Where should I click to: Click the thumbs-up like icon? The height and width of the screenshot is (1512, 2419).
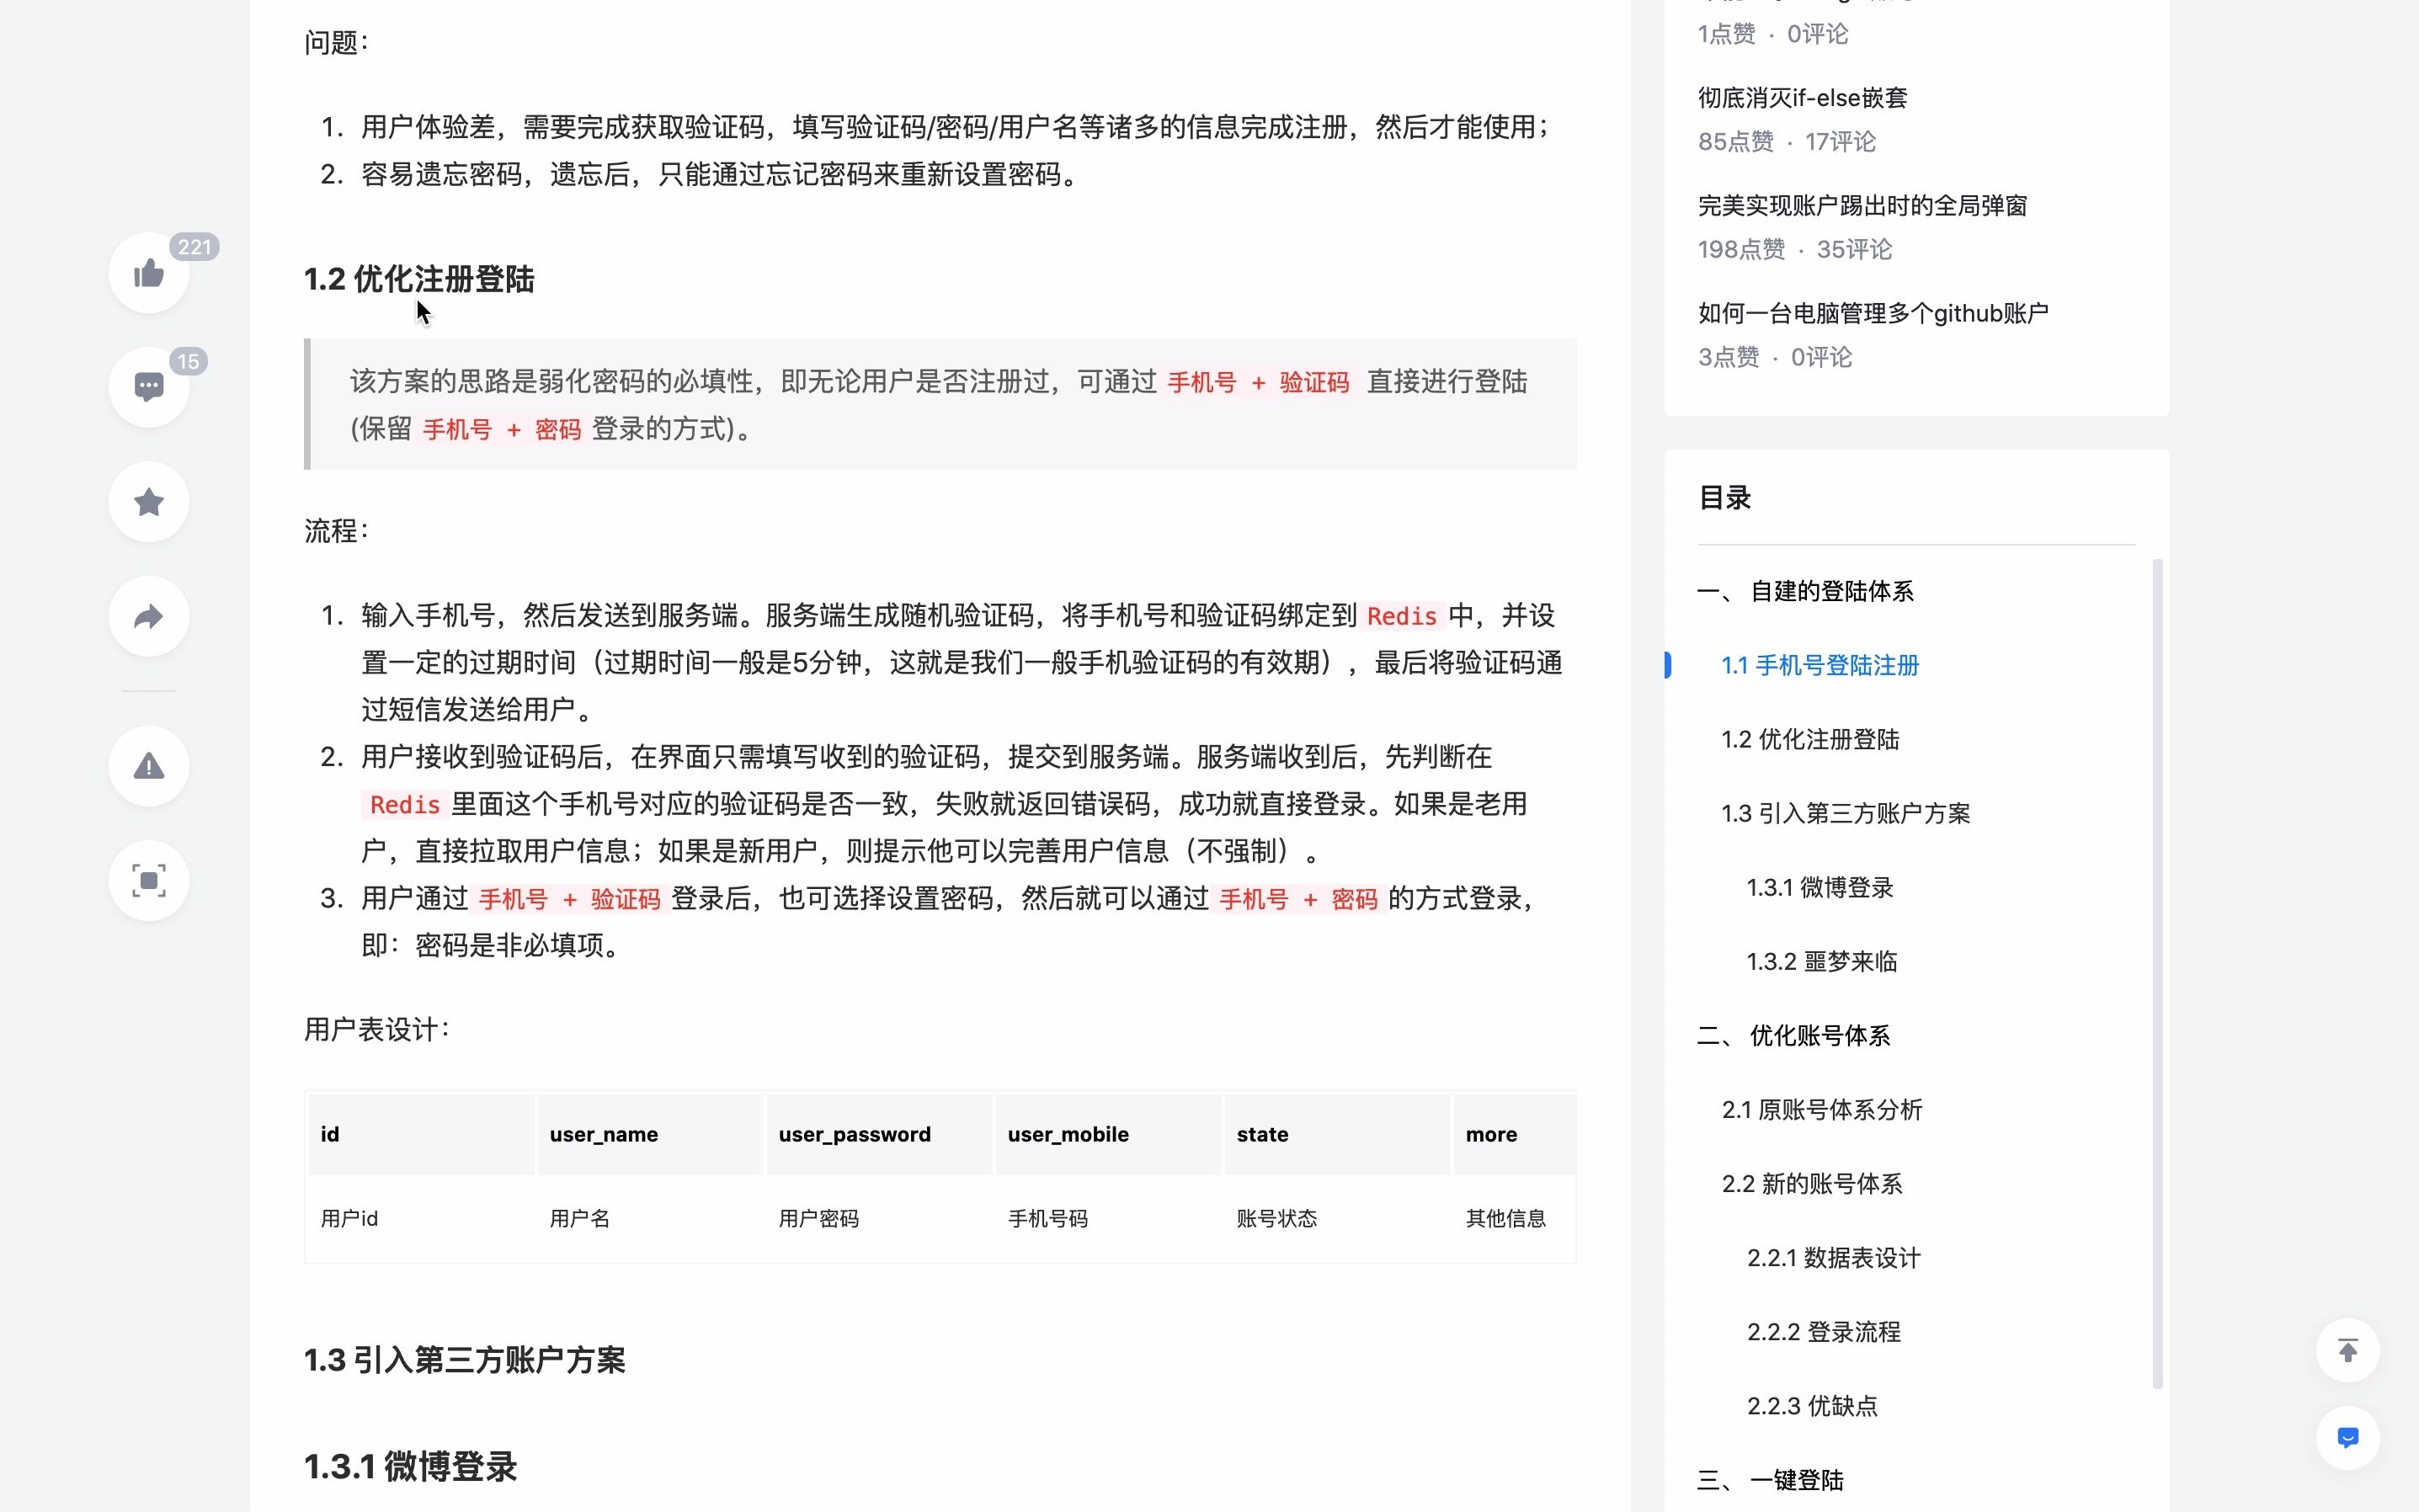click(x=149, y=273)
